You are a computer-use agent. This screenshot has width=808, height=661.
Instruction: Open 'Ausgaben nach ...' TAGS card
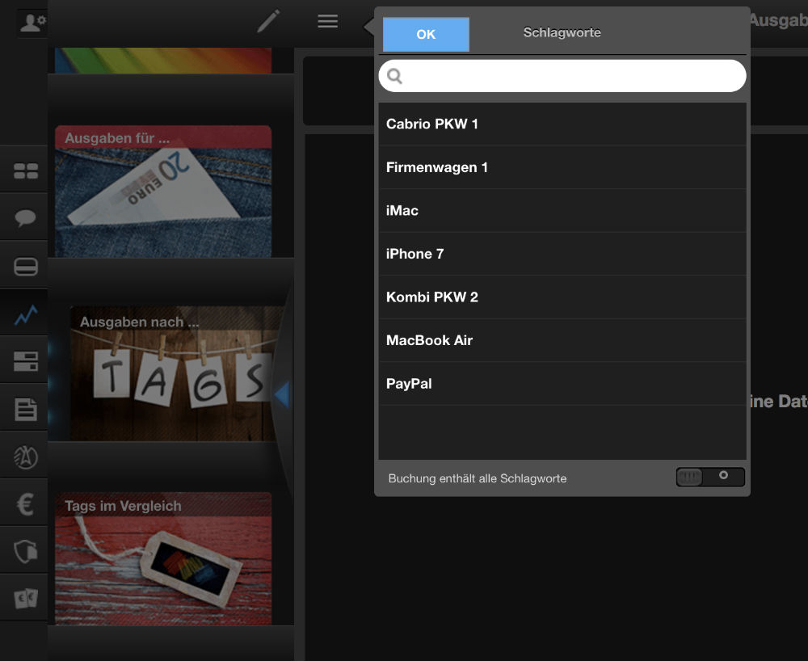pyautogui.click(x=175, y=373)
